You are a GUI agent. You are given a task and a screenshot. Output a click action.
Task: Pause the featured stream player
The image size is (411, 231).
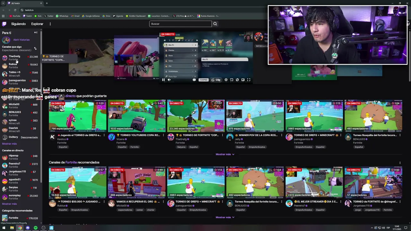click(x=163, y=80)
